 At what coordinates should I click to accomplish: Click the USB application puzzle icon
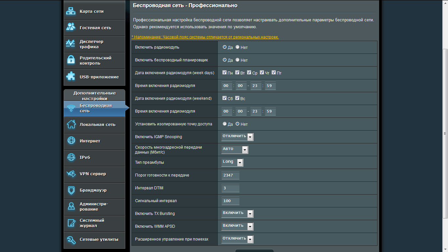click(x=71, y=77)
